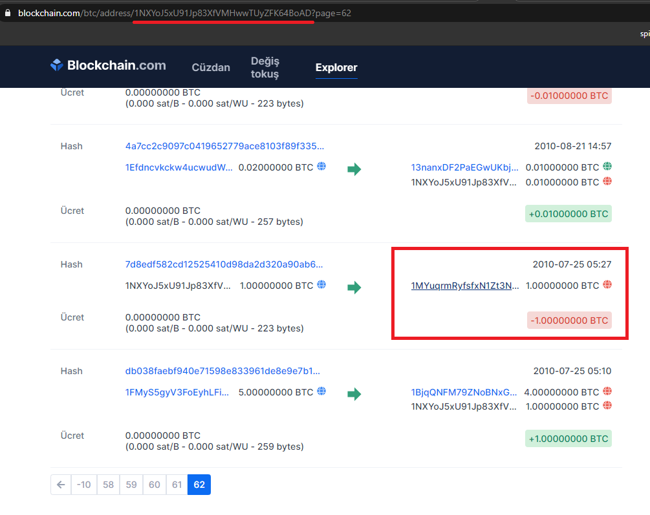The height and width of the screenshot is (515, 650).
Task: Click the red globe icon in the 14:57 transaction
Action: [607, 182]
